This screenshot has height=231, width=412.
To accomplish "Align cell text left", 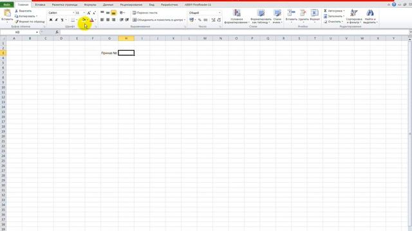I will 102,20.
